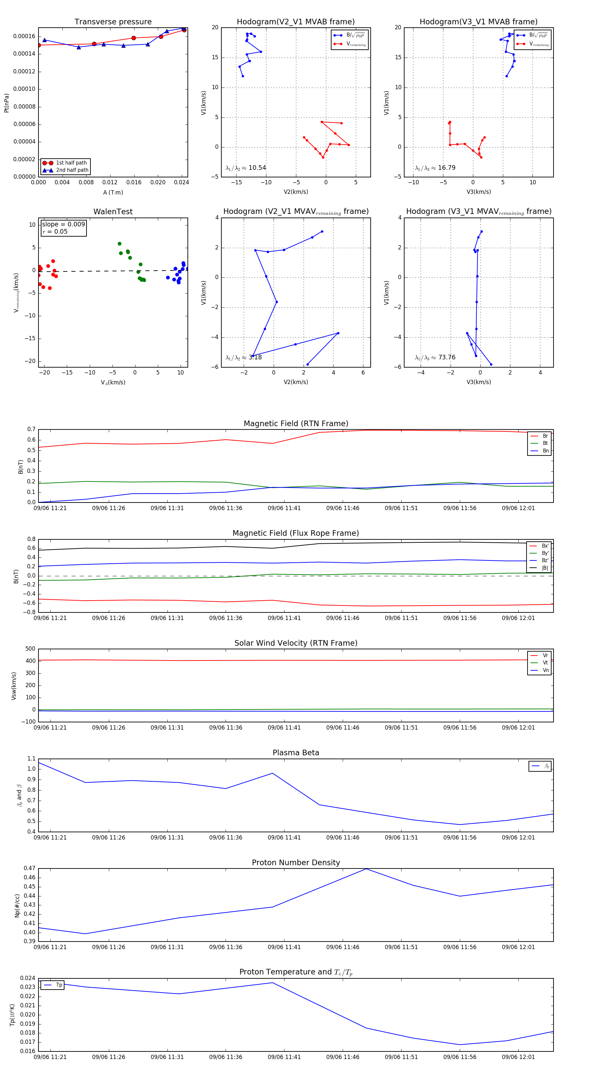This screenshot has height=1086, width=592.
Task: Click the "Hodogram(V2_V1 MVAB frame)" title
Action: pyautogui.click(x=296, y=22)
